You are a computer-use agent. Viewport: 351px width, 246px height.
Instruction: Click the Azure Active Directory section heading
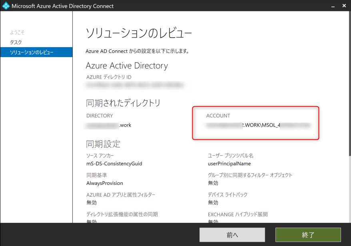(x=127, y=66)
